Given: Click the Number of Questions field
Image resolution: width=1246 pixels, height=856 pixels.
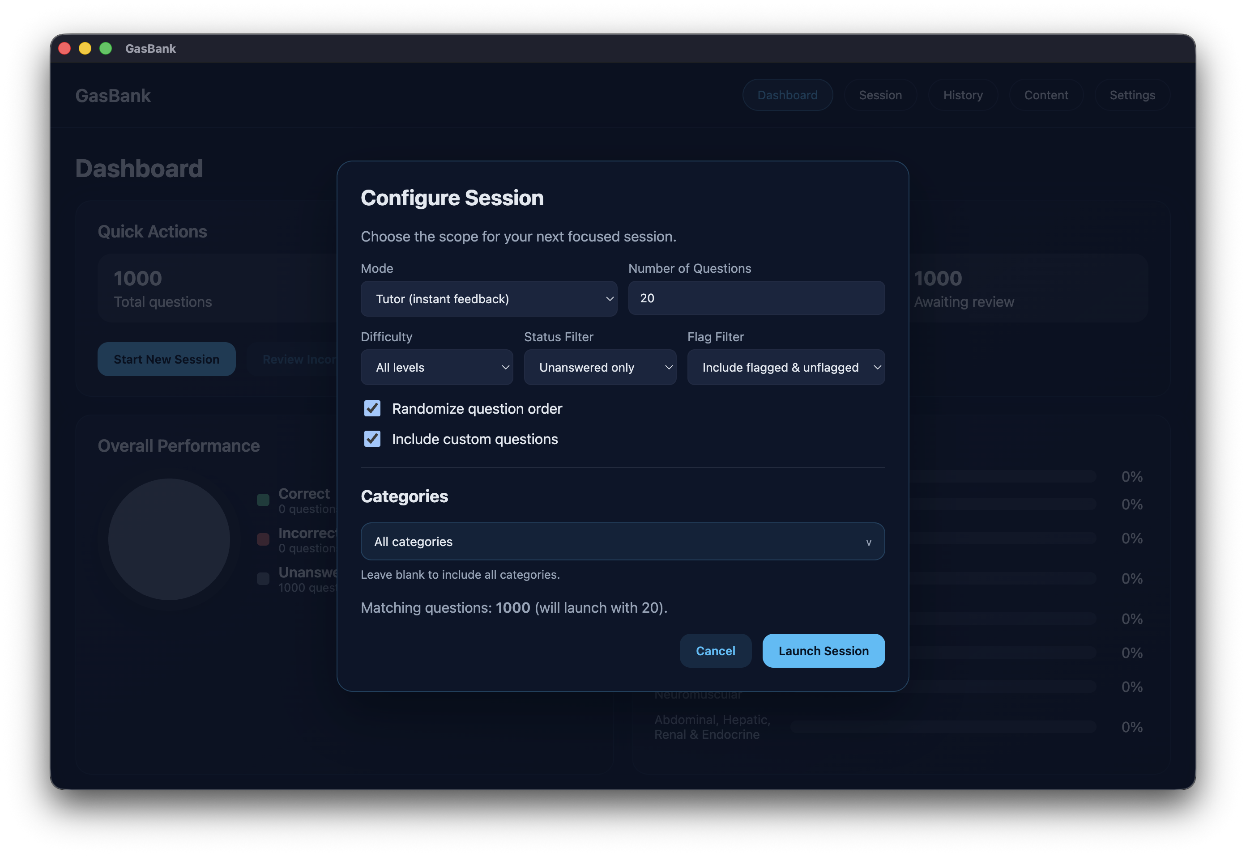Looking at the screenshot, I should coord(756,298).
